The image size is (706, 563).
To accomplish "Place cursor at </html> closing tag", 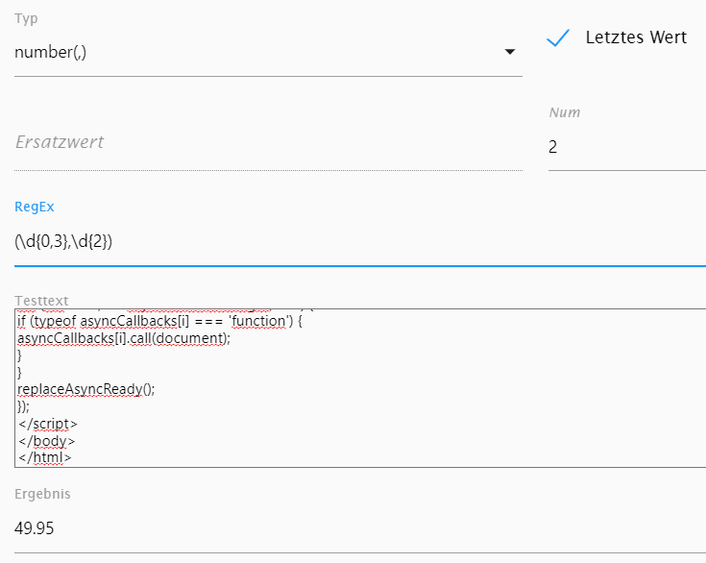I will 44,457.
